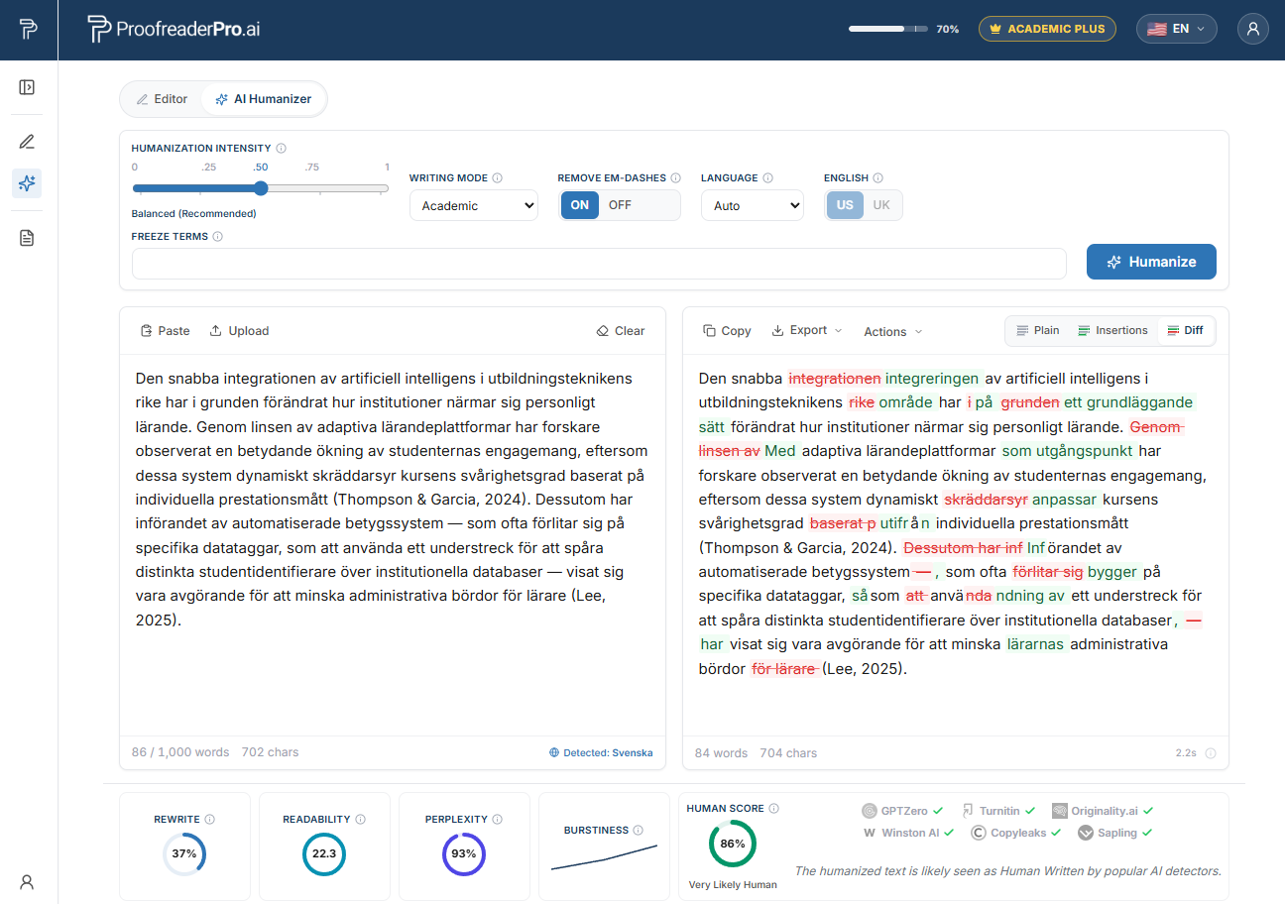Viewport: 1285px width, 904px height.
Task: Click the Human Score 86% gauge
Action: pos(733,844)
